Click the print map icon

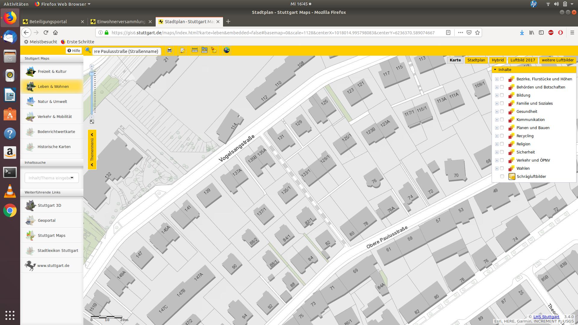pyautogui.click(x=169, y=51)
